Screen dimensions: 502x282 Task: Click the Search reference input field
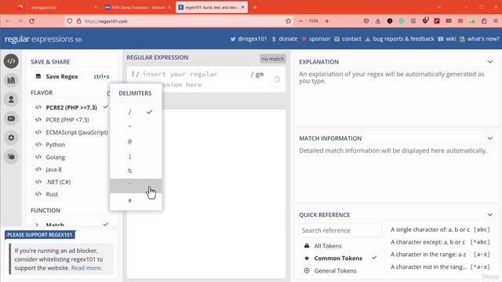coord(340,230)
